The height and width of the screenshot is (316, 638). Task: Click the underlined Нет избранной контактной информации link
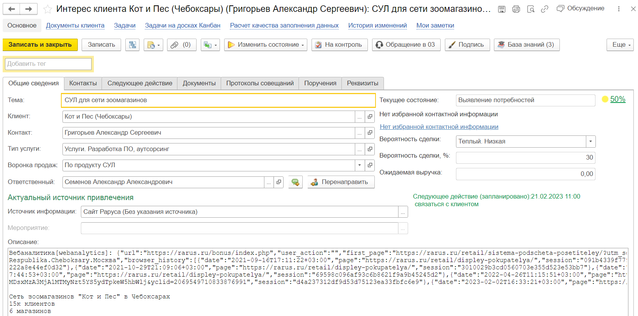(439, 127)
